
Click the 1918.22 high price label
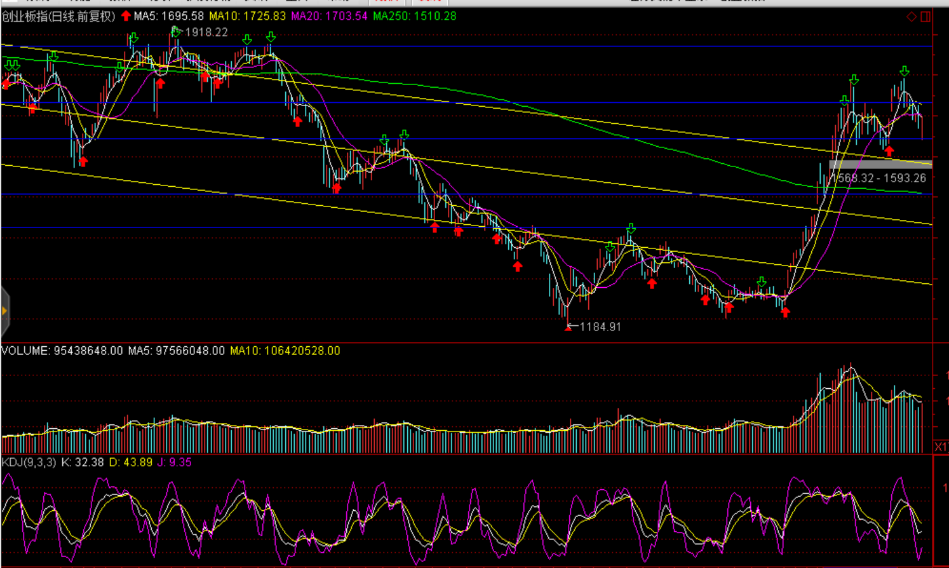click(x=206, y=32)
